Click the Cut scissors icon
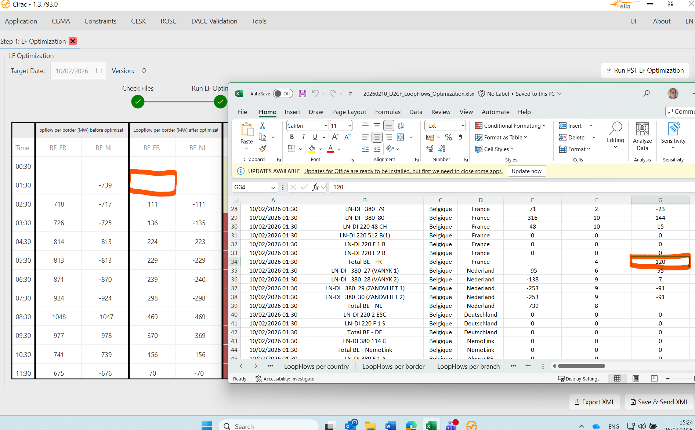The image size is (695, 430). tap(263, 126)
